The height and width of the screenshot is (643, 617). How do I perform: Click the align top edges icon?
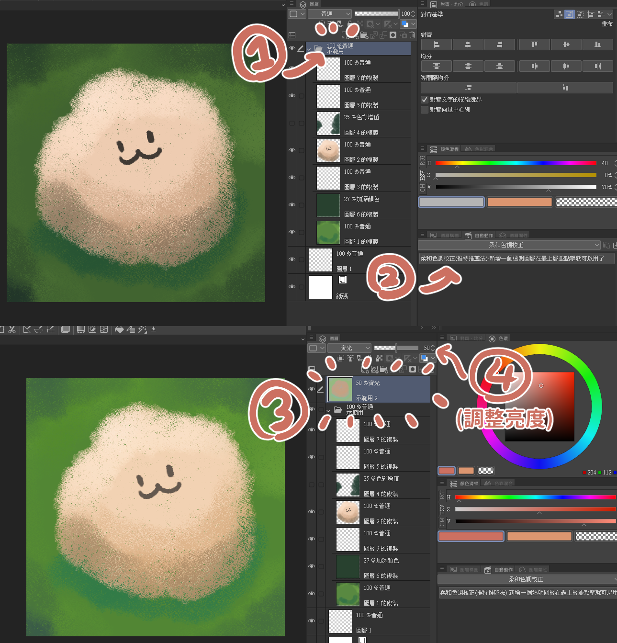pyautogui.click(x=535, y=45)
